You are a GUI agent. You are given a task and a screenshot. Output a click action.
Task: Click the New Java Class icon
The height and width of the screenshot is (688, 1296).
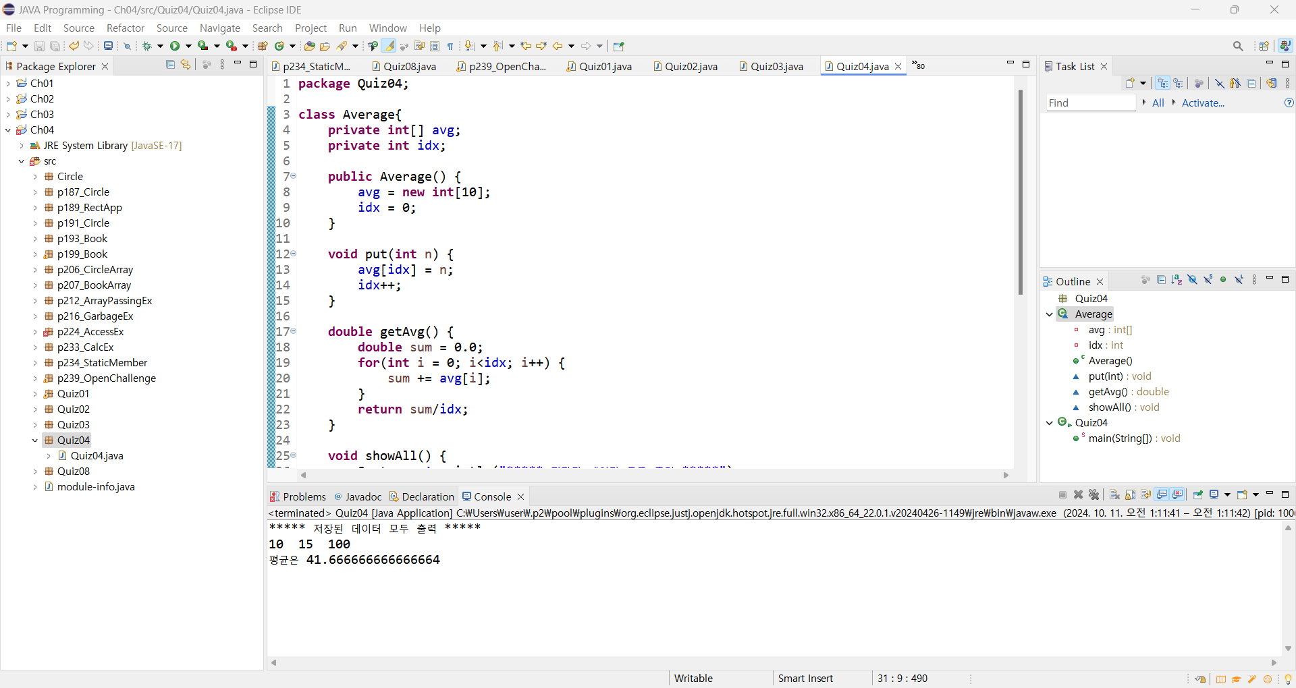pyautogui.click(x=279, y=46)
